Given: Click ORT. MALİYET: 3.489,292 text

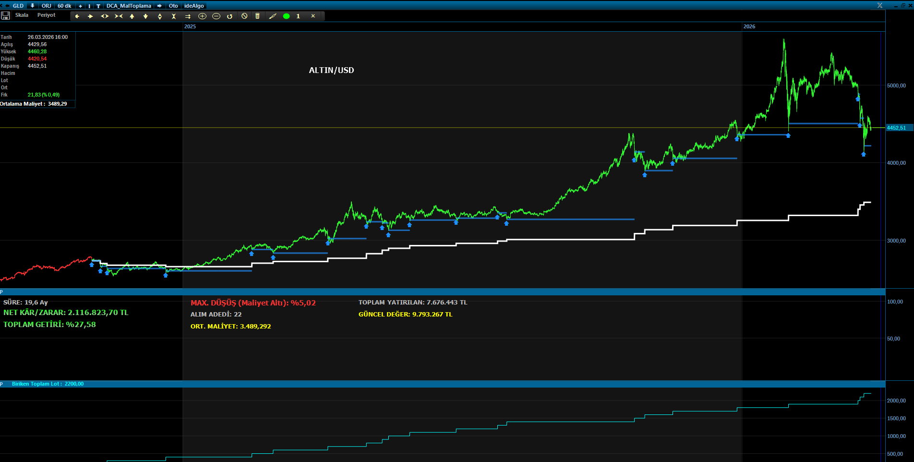Looking at the screenshot, I should (x=230, y=326).
